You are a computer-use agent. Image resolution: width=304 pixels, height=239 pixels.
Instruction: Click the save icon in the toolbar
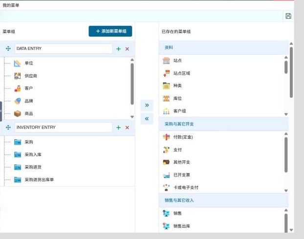[x=288, y=16]
